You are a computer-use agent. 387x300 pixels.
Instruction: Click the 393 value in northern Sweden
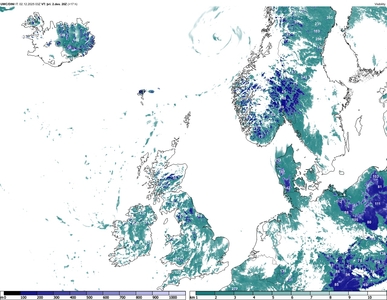330,18
